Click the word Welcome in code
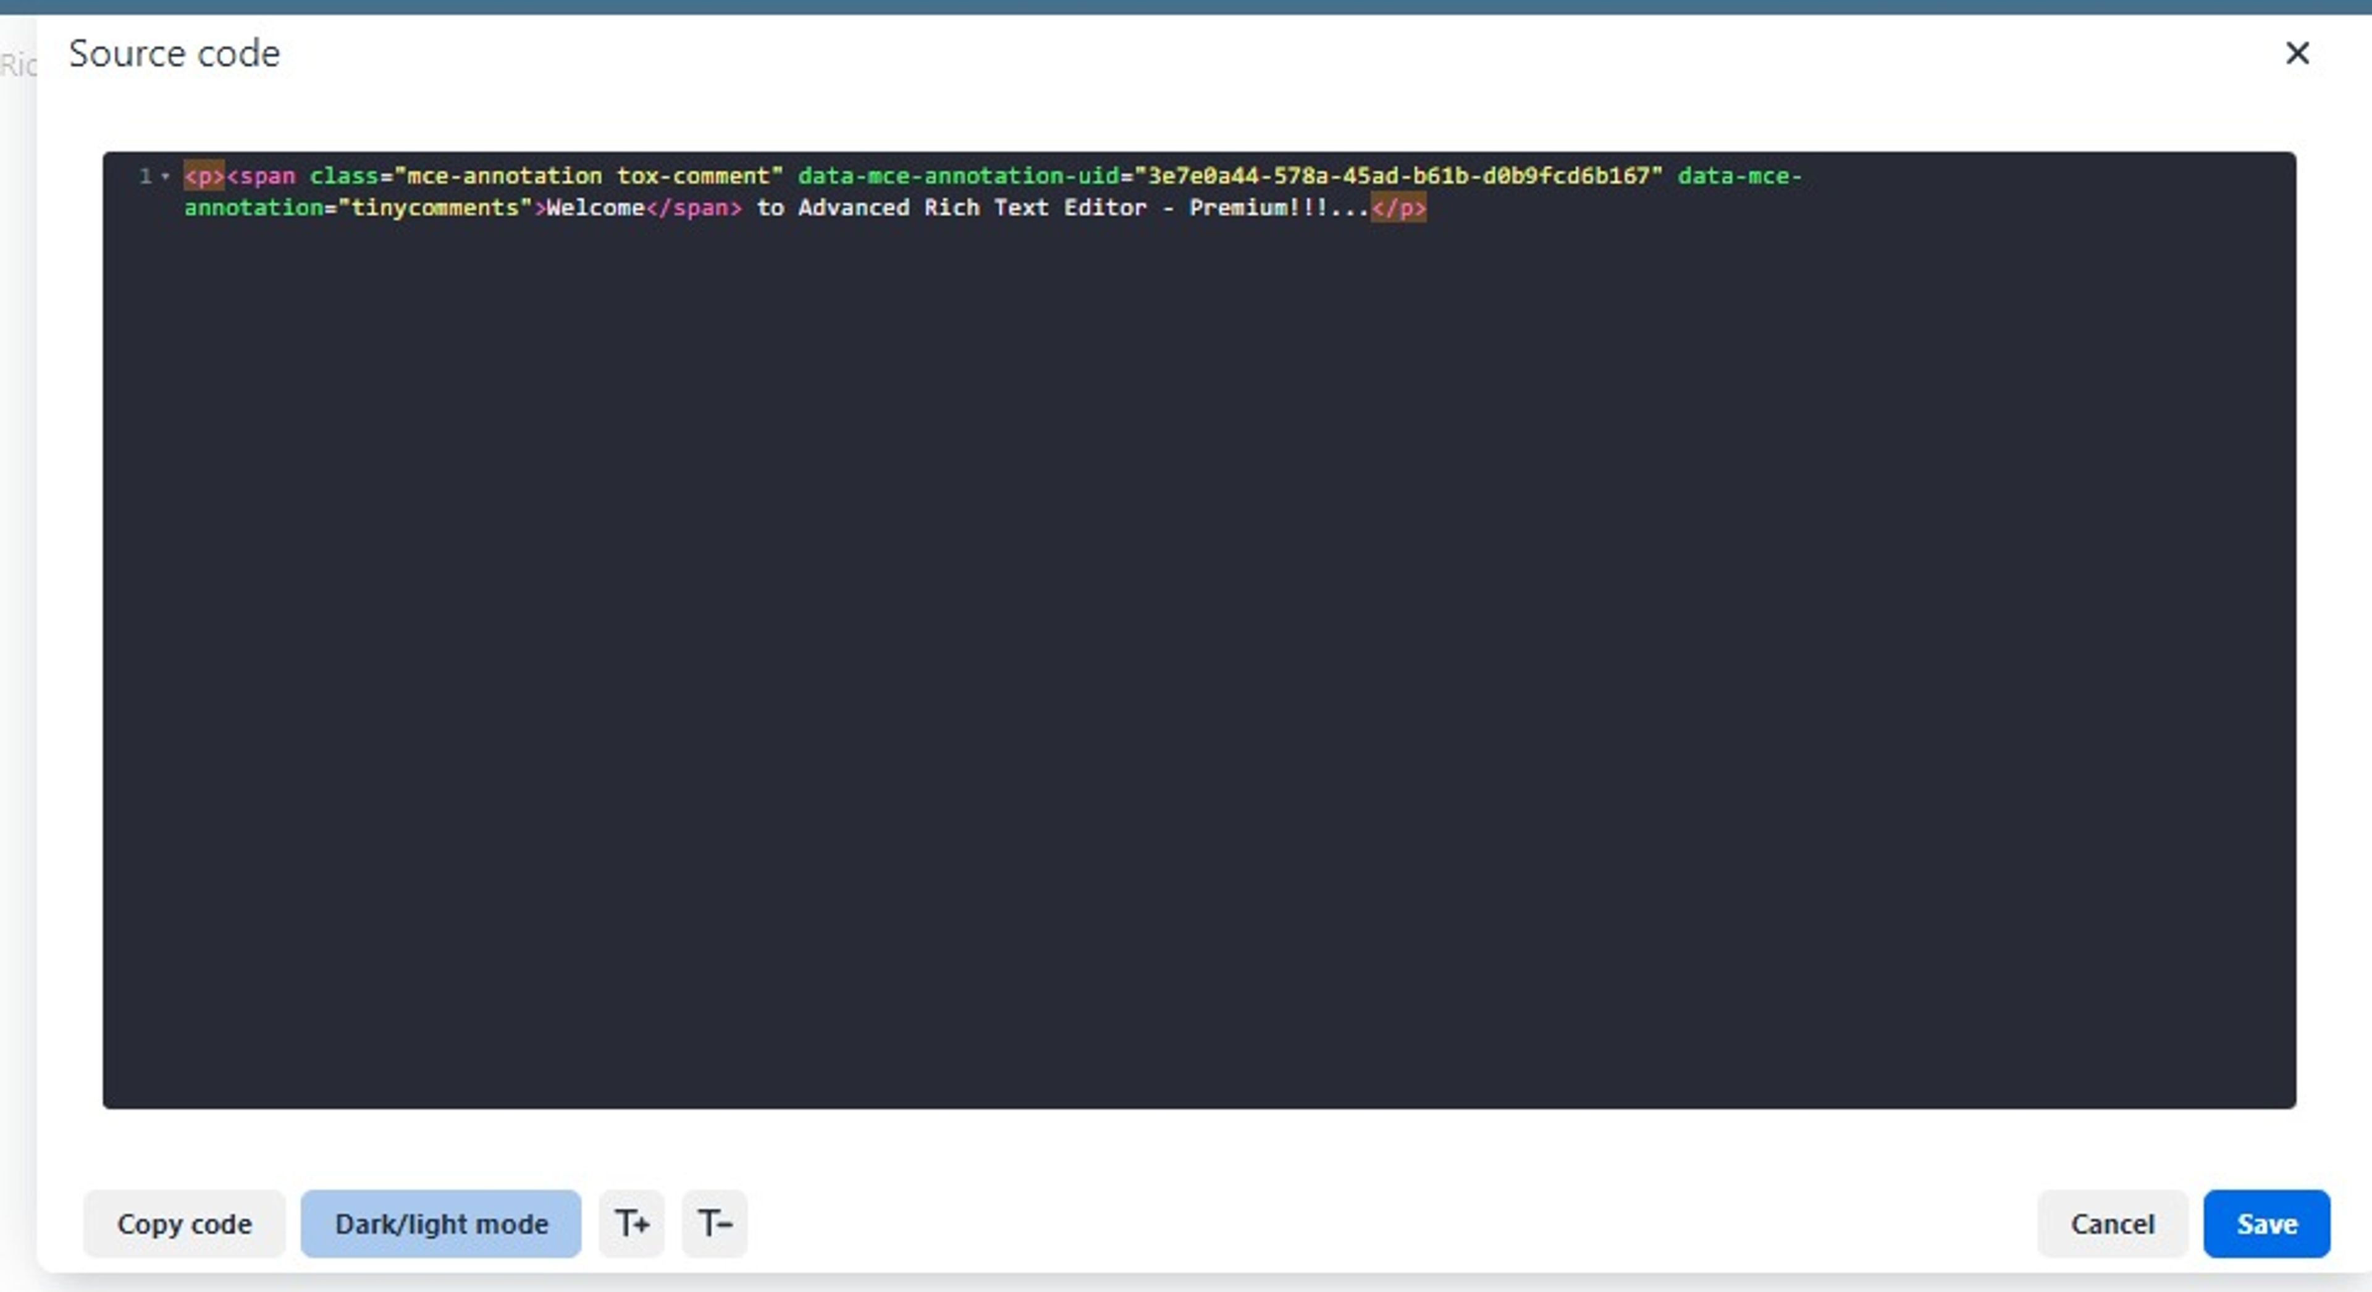Screen dimensions: 2372x1292 coord(595,207)
